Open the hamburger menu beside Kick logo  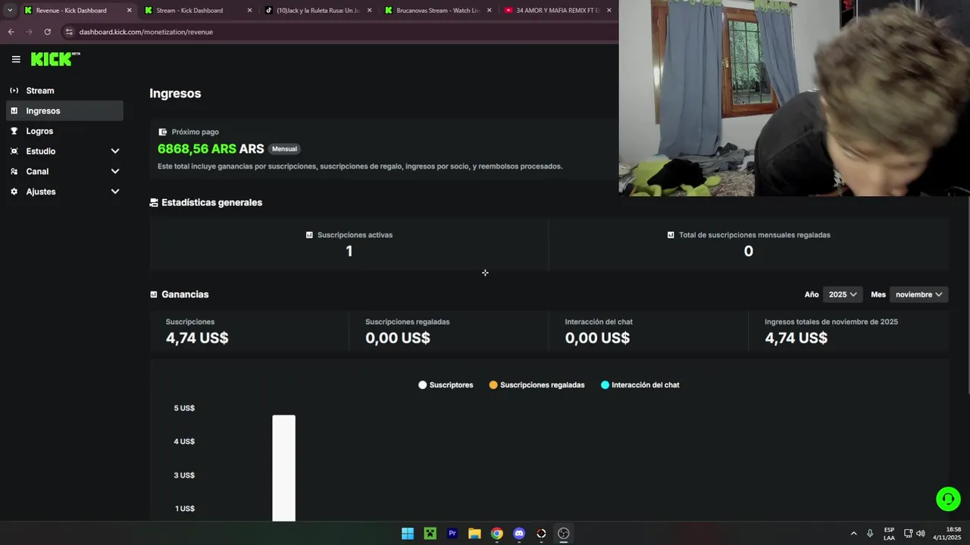coord(16,59)
